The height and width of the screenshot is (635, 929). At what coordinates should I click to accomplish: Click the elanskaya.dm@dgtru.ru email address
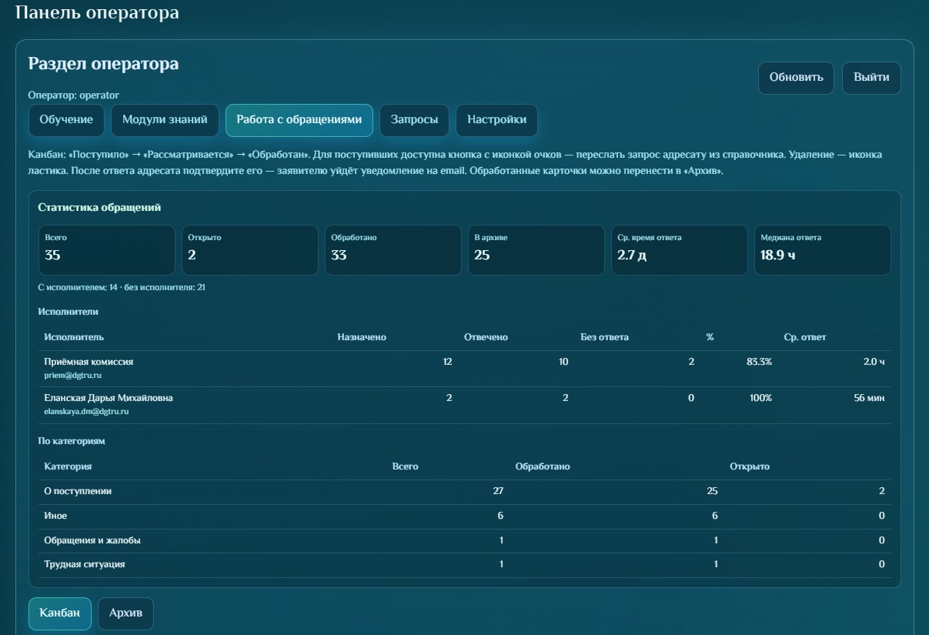point(86,412)
